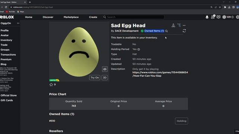Click the browser zoom magnifier icon
239x134 pixels.
point(211,7)
